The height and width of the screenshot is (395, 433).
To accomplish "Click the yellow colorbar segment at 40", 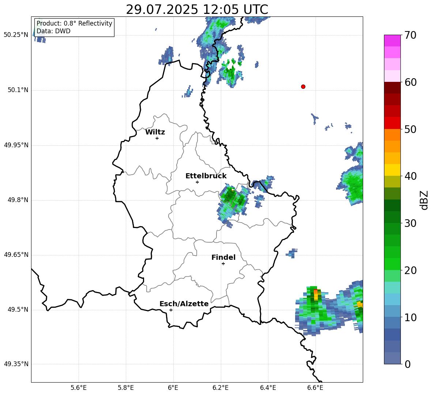I will pos(392,170).
